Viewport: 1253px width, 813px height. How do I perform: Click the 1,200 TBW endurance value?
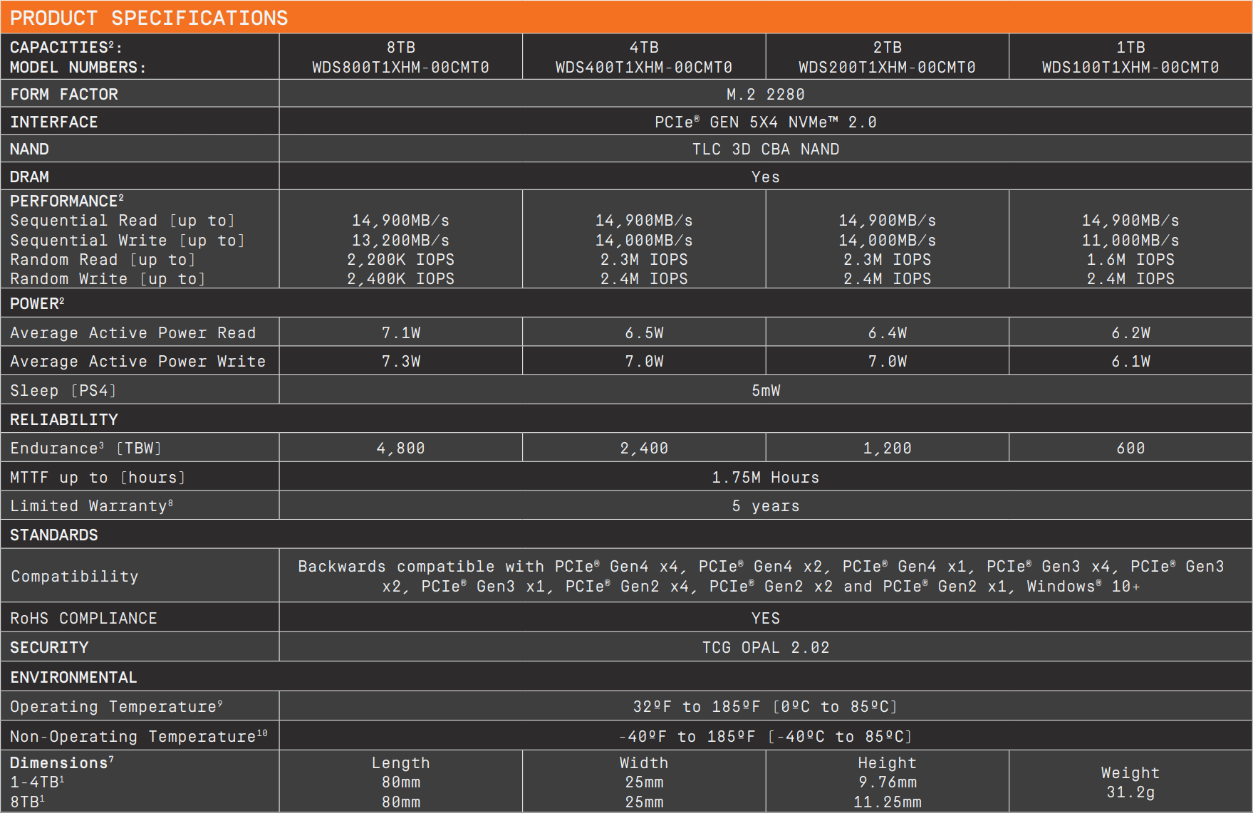[887, 448]
